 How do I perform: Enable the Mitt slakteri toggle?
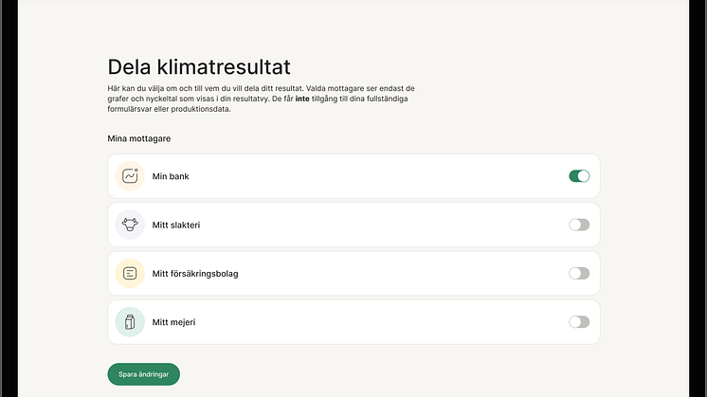[x=579, y=225]
